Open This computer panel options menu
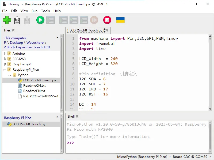This screenshot has height=160, width=214. (x=57, y=37)
